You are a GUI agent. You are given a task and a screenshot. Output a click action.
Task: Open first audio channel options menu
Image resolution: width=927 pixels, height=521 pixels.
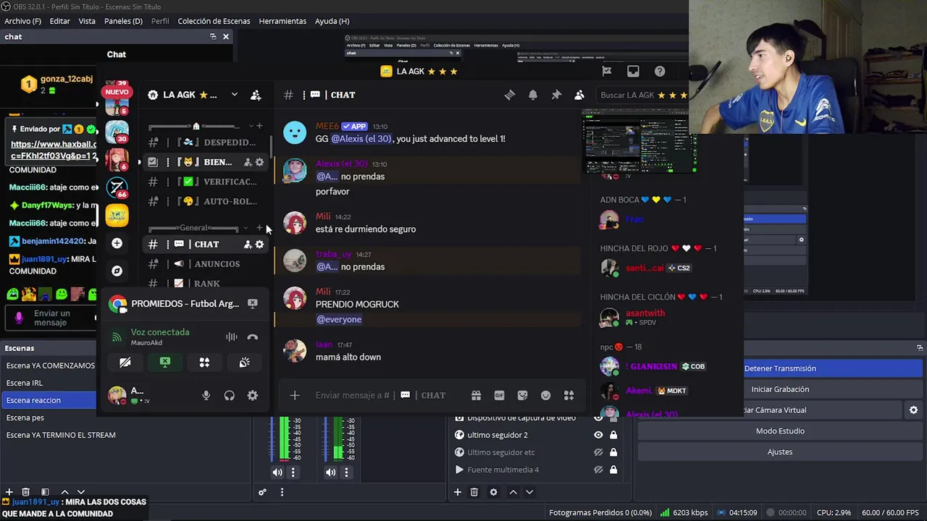[x=293, y=473]
